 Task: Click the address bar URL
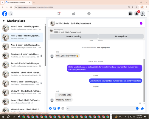click(35, 7)
